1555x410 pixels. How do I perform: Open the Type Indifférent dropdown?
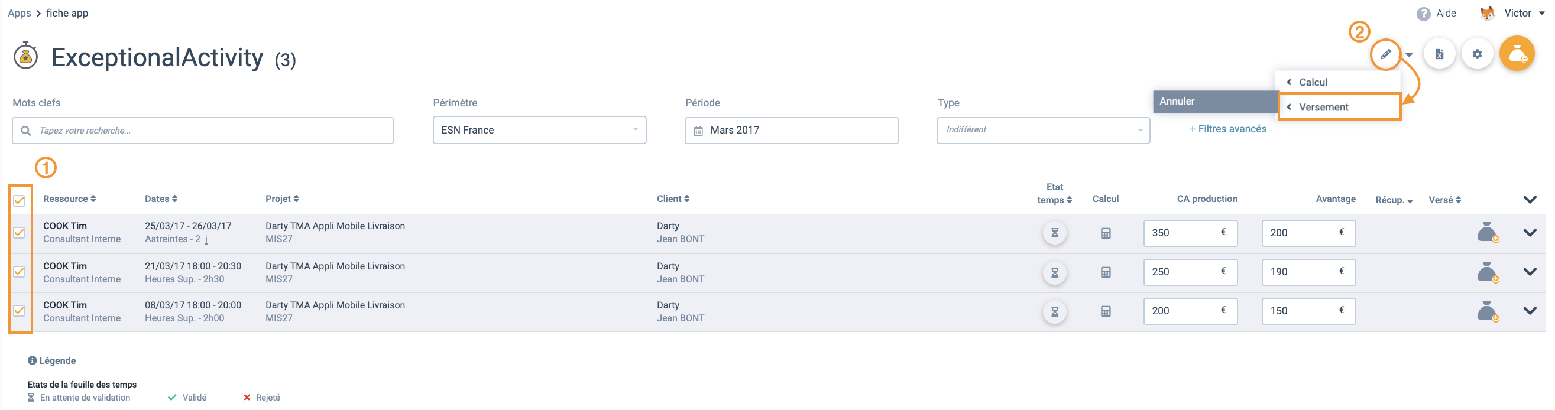[1042, 130]
